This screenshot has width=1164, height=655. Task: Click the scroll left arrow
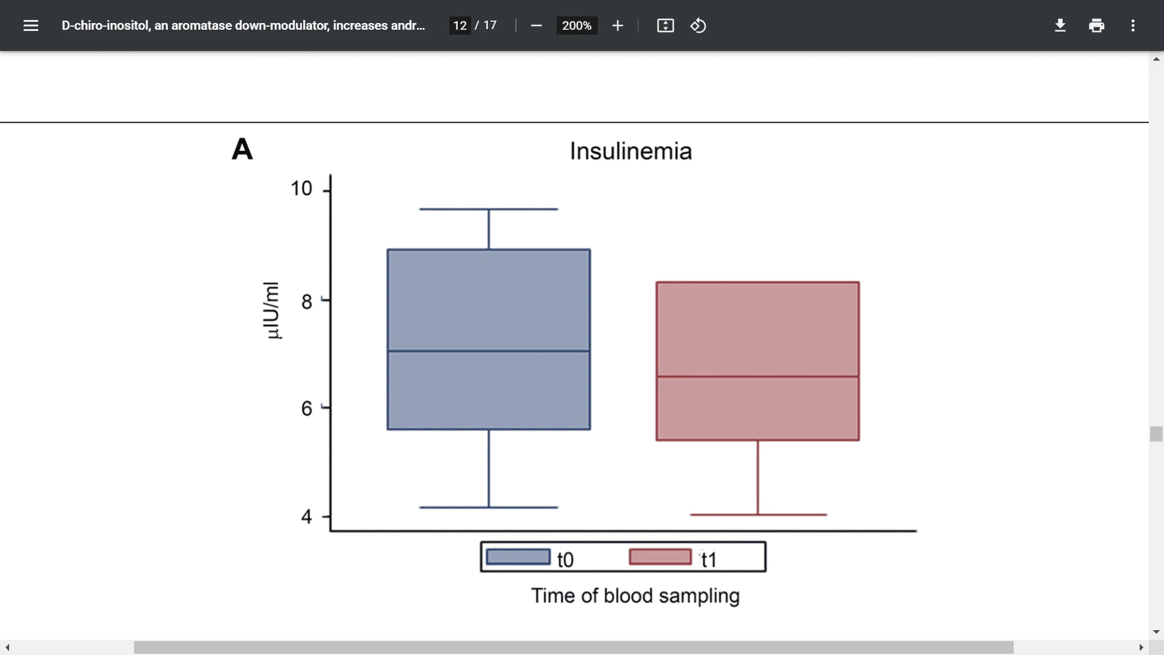7,648
